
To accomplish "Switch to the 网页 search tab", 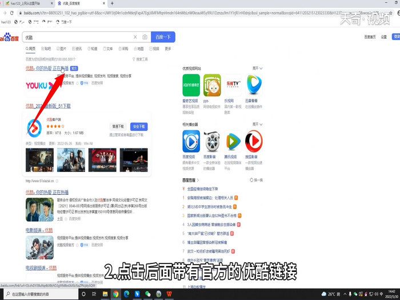I will tap(31, 49).
